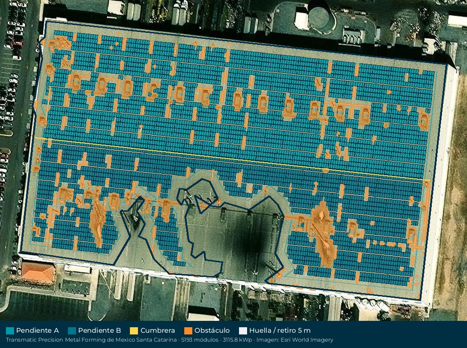Image resolution: width=467 pixels, height=348 pixels.
Task: Click the yellow ridge line across the roof
Action: tap(232, 159)
